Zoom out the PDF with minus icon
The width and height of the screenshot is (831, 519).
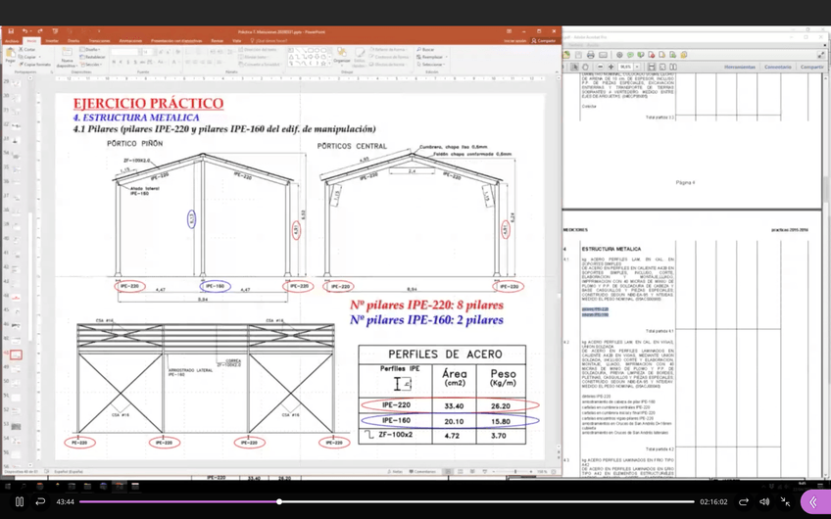coord(600,68)
